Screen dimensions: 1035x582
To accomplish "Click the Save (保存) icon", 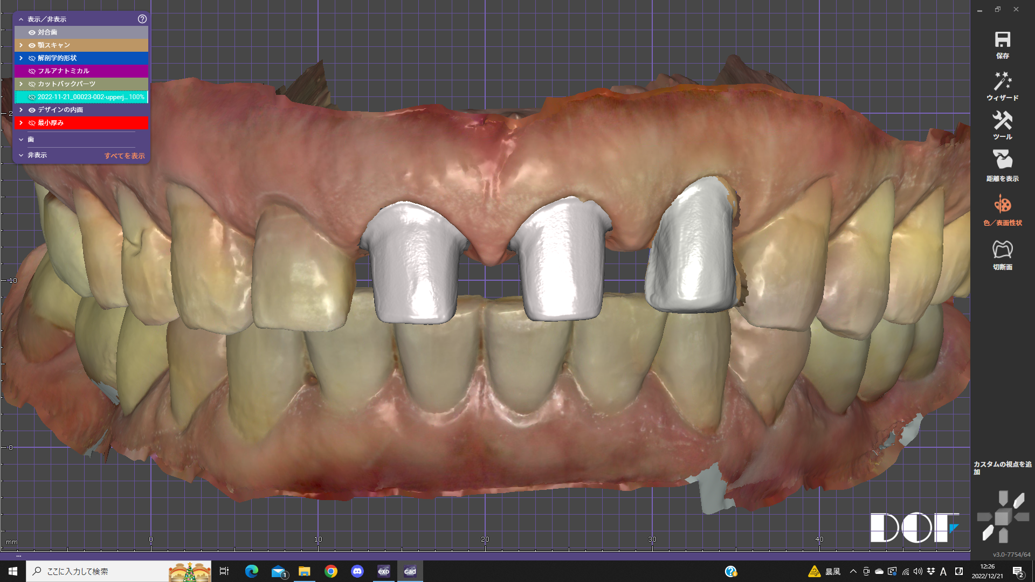I will pyautogui.click(x=1002, y=40).
